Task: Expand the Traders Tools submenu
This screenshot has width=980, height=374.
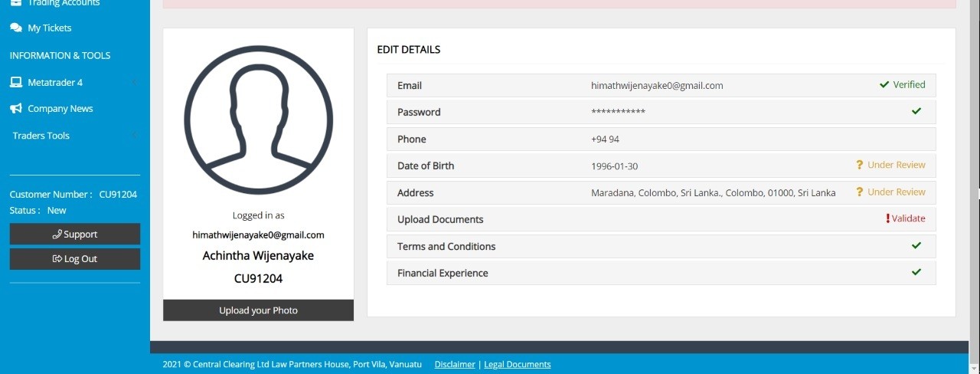Action: click(x=135, y=136)
